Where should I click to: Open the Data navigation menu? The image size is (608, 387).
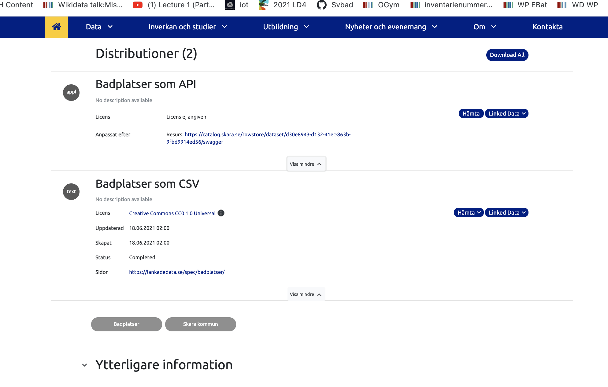pos(99,27)
